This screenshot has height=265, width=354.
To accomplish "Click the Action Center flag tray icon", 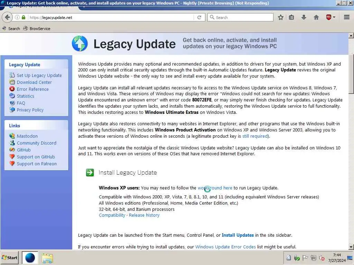I will click(x=305, y=258).
